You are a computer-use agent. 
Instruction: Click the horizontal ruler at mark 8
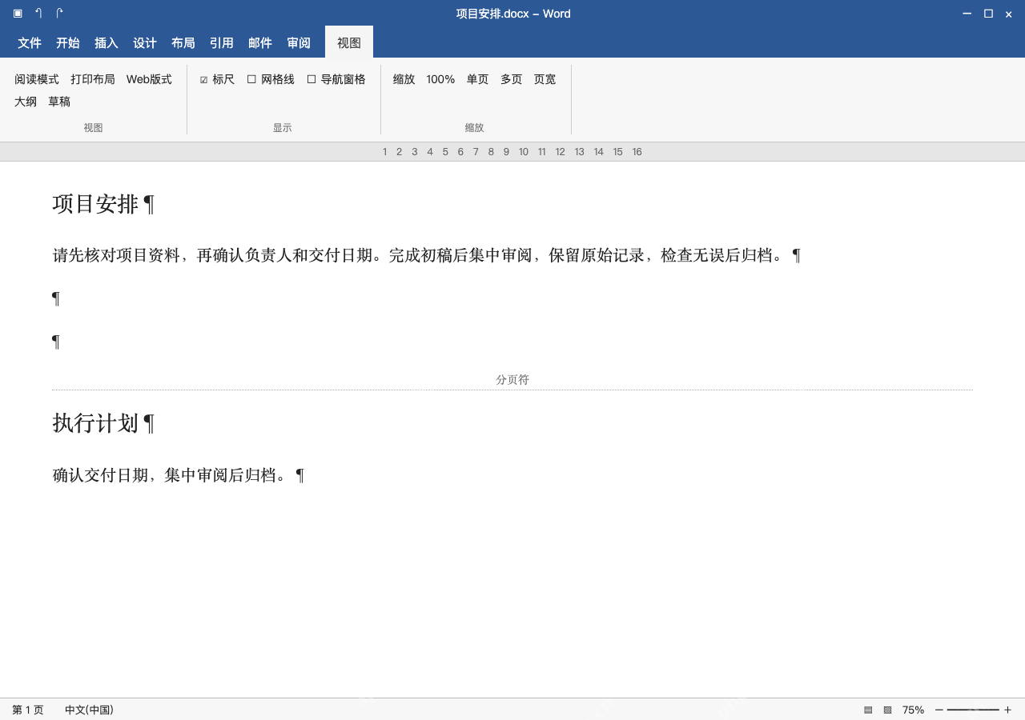(x=491, y=152)
